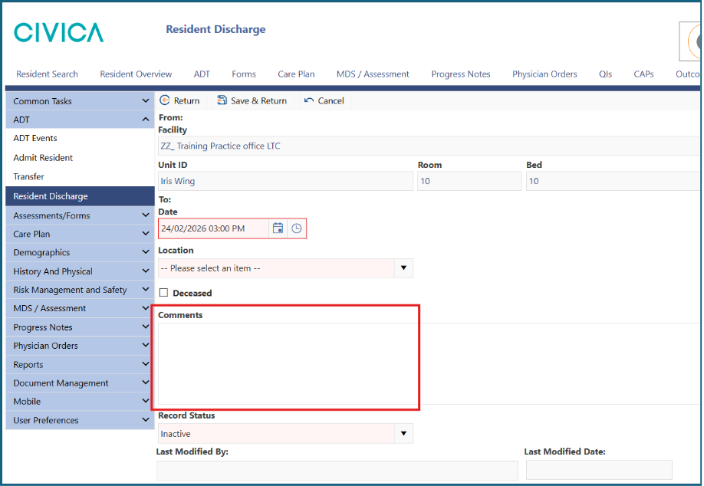Viewport: 704px width, 486px height.
Task: Open the Record Status dropdown arrow
Action: pyautogui.click(x=403, y=434)
